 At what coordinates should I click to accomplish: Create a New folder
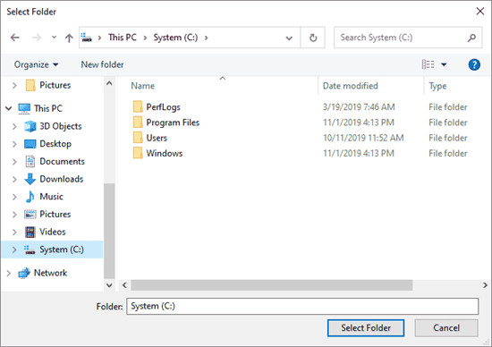click(x=102, y=64)
